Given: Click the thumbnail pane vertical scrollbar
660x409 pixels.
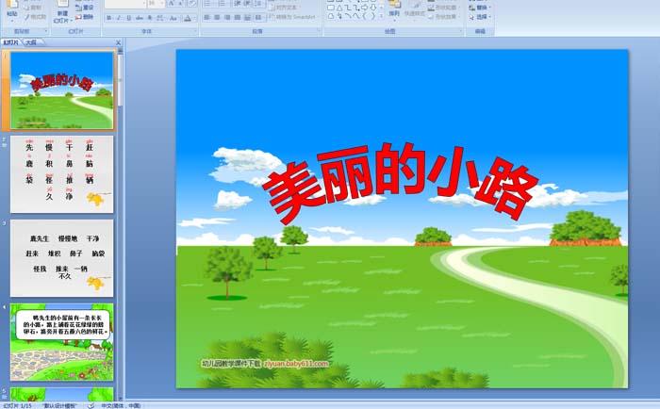Looking at the screenshot, I should point(120,223).
